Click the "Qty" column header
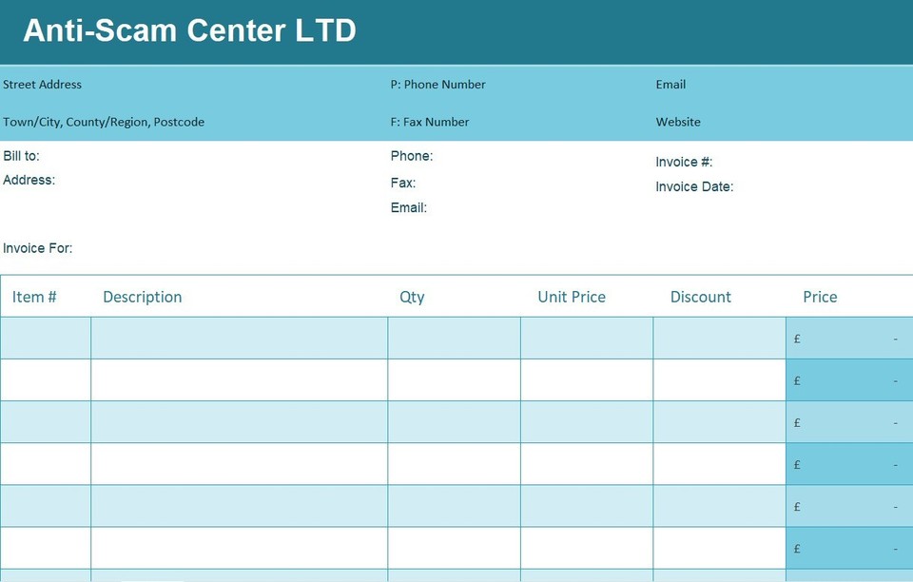The image size is (913, 582). pos(412,297)
